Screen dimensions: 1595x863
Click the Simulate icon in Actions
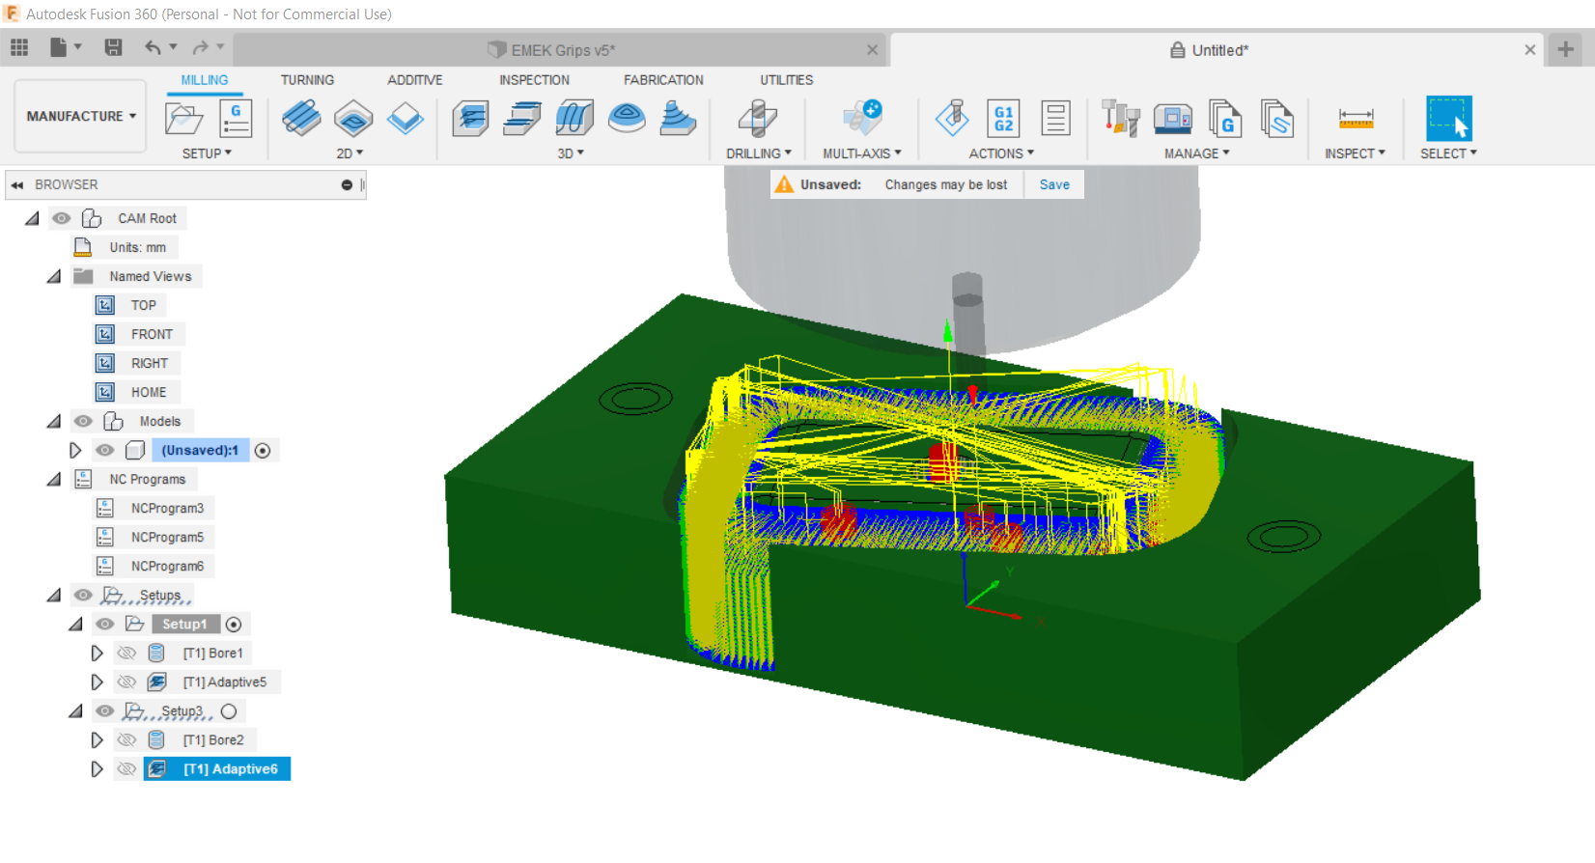(952, 119)
